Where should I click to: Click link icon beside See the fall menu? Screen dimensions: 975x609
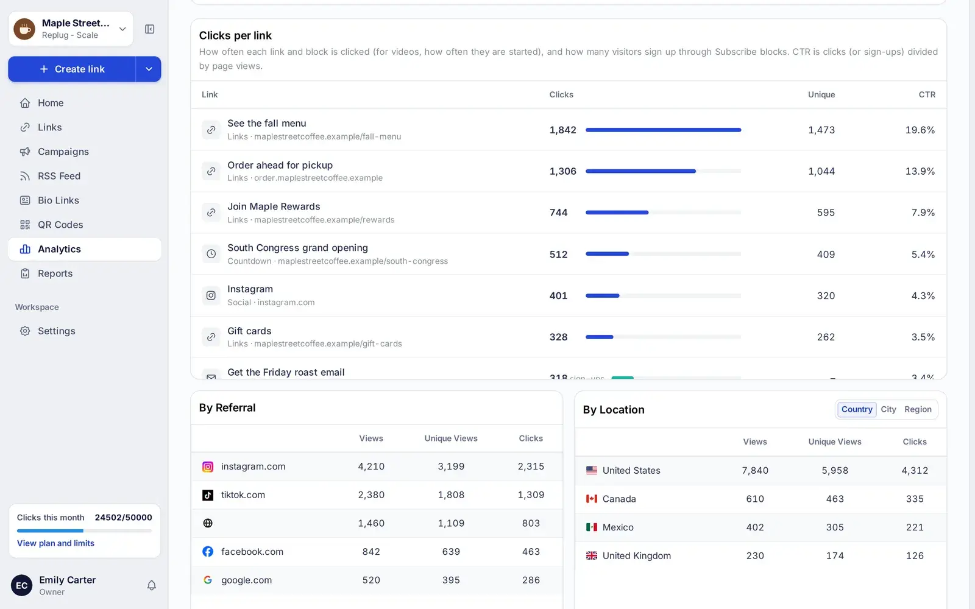pyautogui.click(x=211, y=130)
